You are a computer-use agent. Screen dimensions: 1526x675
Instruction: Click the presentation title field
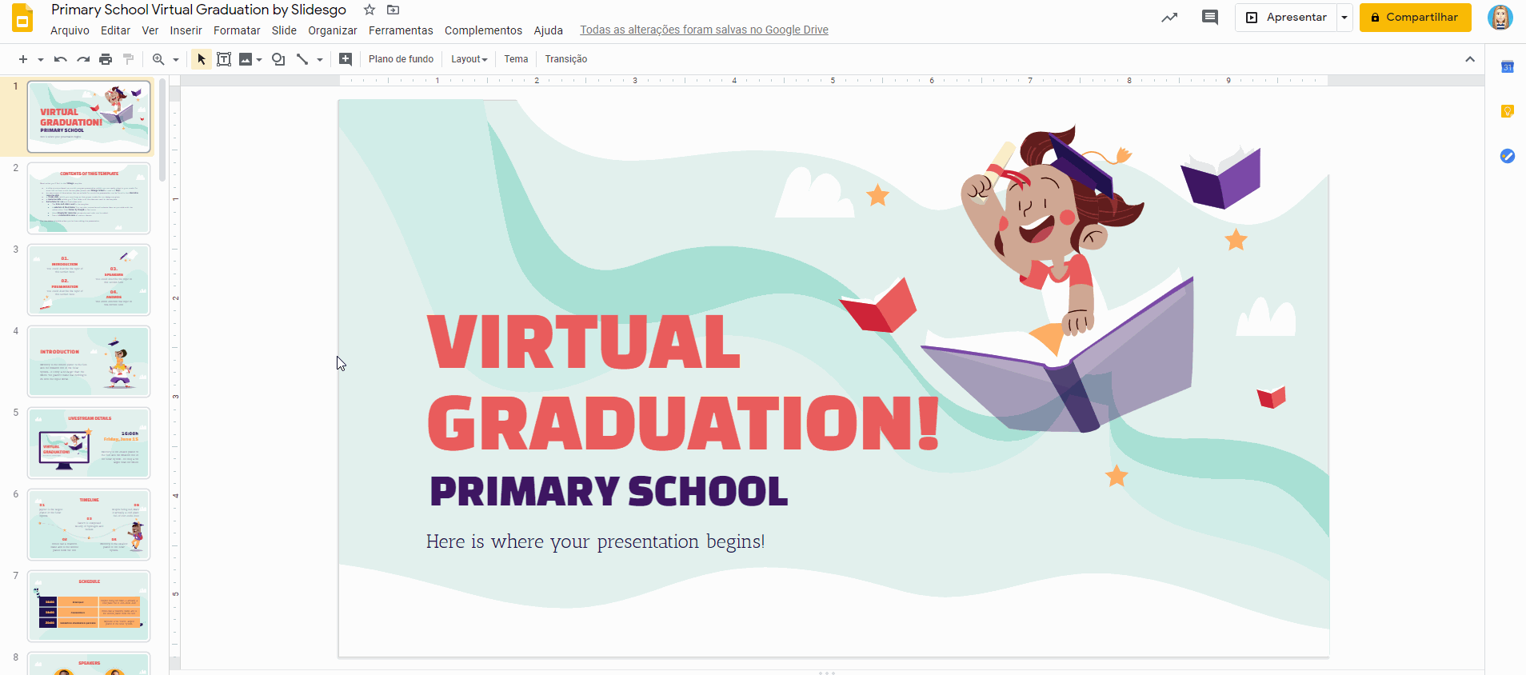[198, 10]
